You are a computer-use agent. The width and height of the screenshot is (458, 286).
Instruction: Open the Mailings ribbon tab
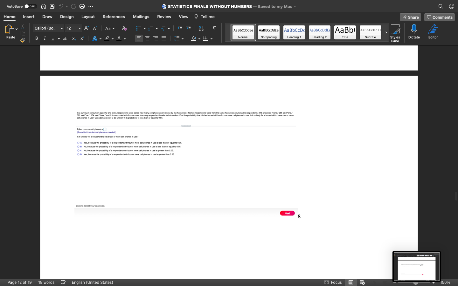tap(141, 17)
